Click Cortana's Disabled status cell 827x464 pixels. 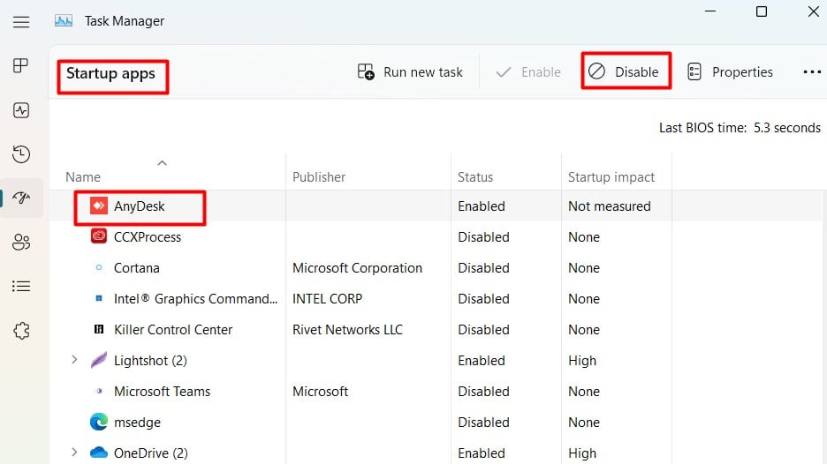point(483,267)
